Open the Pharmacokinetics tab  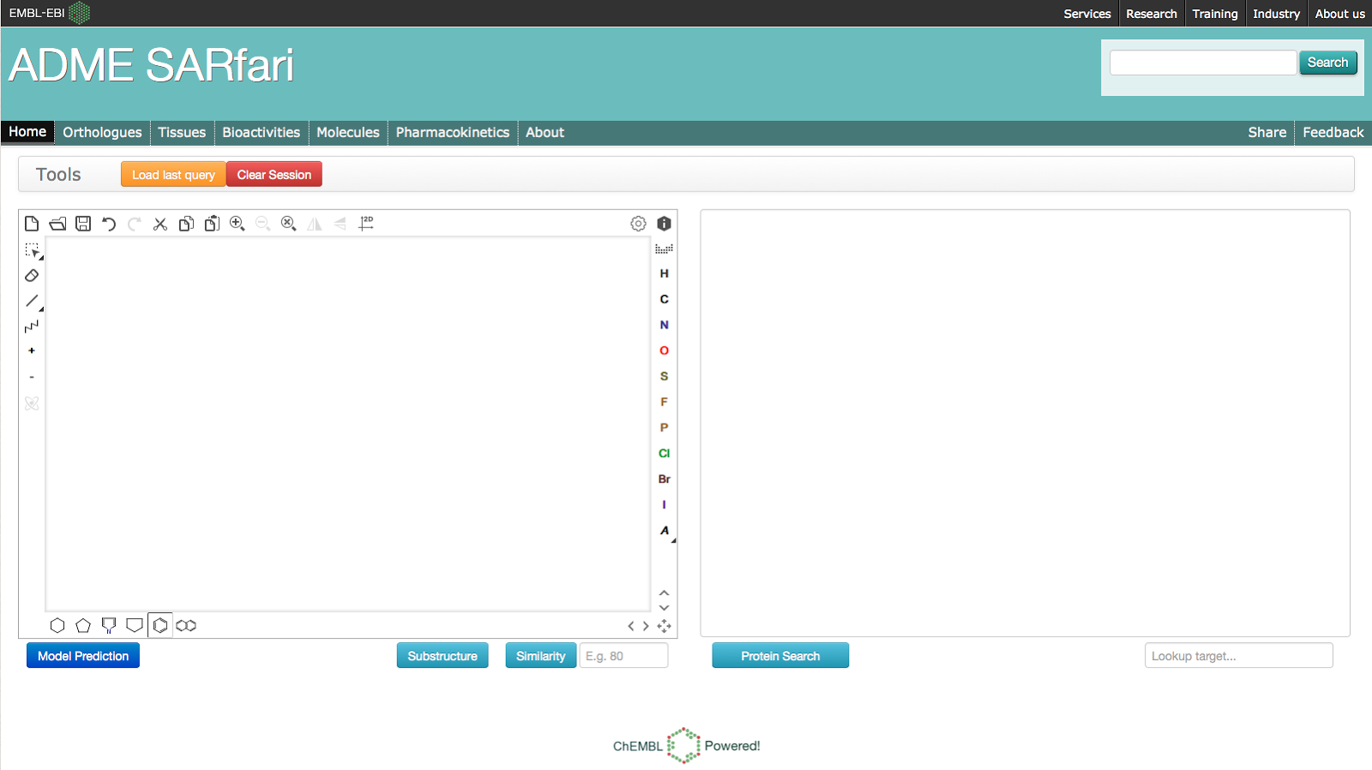pyautogui.click(x=452, y=132)
